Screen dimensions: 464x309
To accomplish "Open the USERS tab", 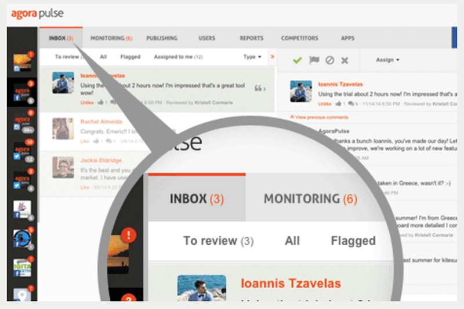I will (x=206, y=38).
